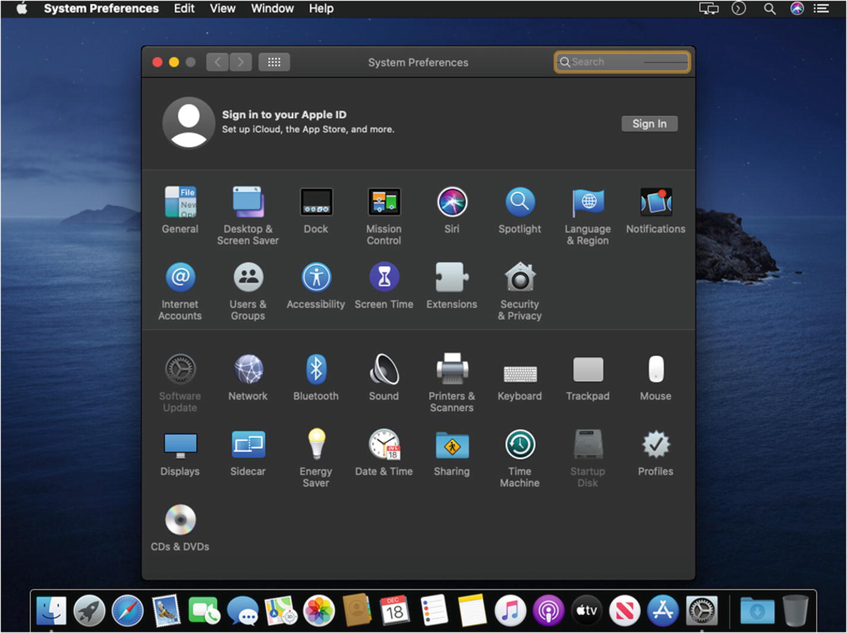Click the Apple ID user avatar
847x633 pixels.
pyautogui.click(x=189, y=122)
